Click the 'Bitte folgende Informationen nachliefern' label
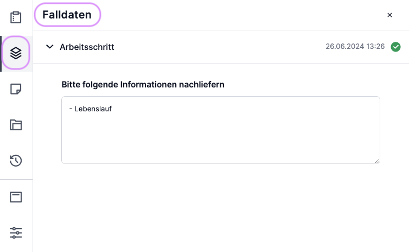Image resolution: width=409 pixels, height=252 pixels. (x=143, y=85)
